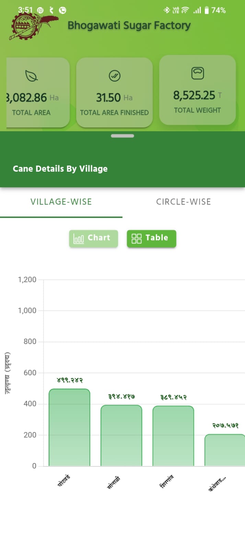
Task: Tap the Bluetooth icon in status bar
Action: [x=166, y=10]
